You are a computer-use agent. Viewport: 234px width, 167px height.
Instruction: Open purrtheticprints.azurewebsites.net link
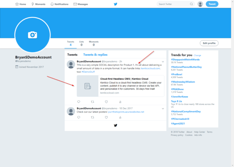126,112
